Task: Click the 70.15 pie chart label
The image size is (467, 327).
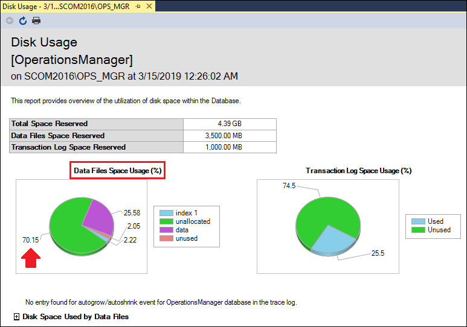Action: [31, 240]
